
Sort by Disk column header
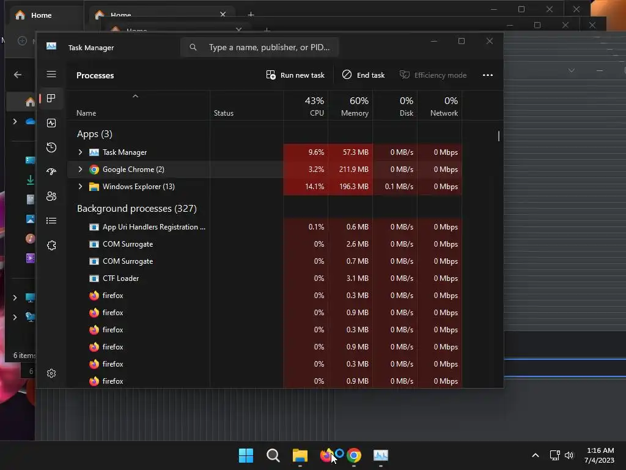point(396,106)
